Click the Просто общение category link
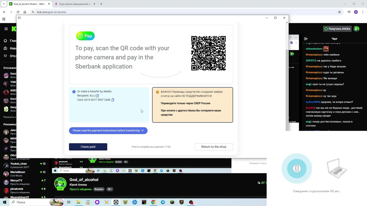The image size is (367, 206). 81,189
